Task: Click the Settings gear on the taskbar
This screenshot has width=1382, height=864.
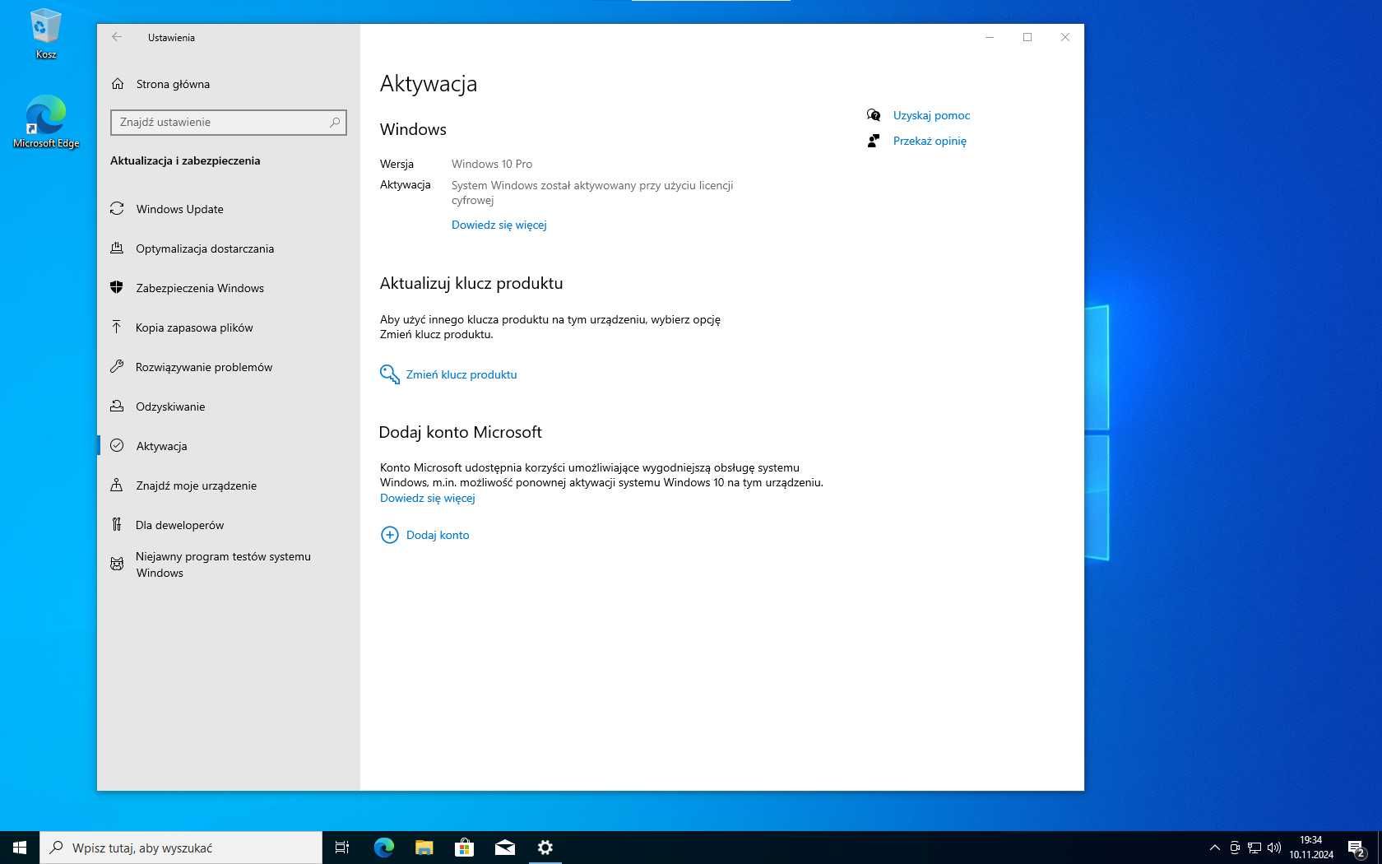Action: click(545, 848)
